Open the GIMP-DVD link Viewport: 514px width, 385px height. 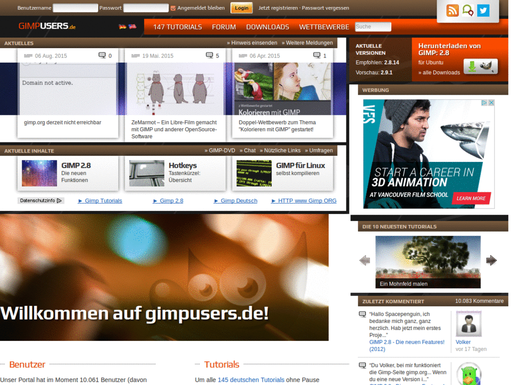pyautogui.click(x=220, y=150)
